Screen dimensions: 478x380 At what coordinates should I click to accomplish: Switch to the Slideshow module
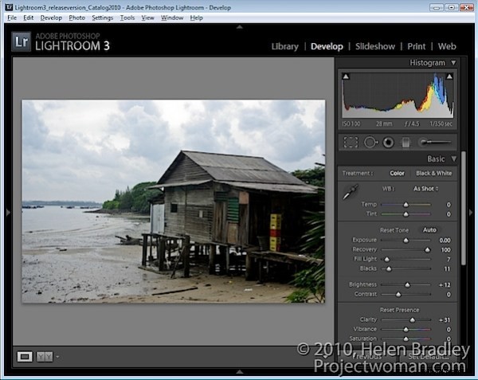click(375, 46)
